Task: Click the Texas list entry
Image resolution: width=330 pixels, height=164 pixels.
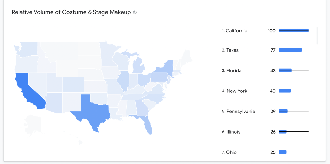Action: tap(232, 50)
